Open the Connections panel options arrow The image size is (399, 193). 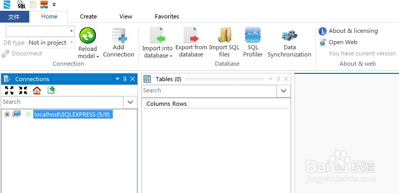[117, 79]
